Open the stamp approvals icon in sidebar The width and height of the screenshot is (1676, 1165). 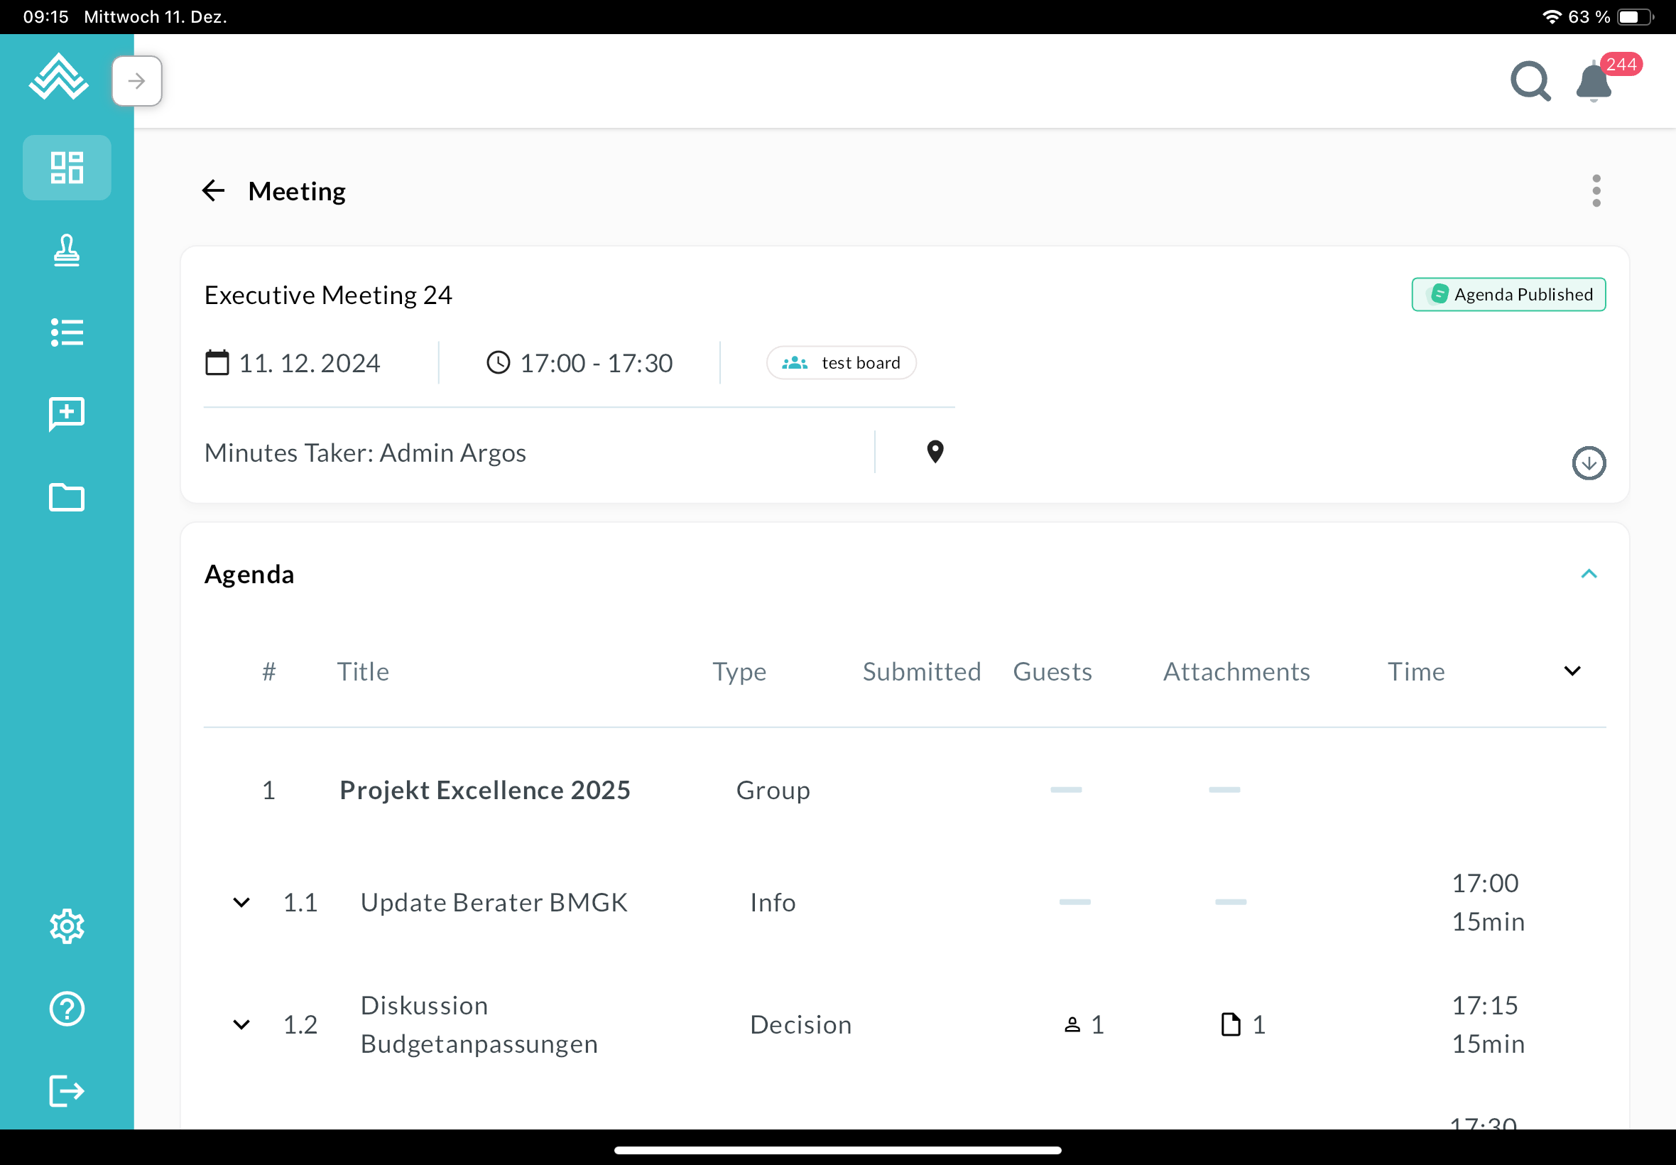point(66,250)
